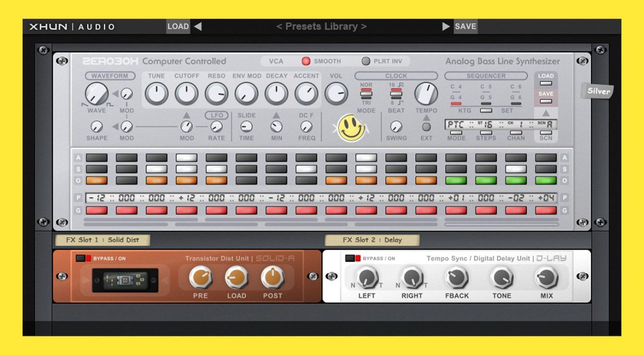Click the SWING knob
Screen dimensions: 644x355
click(396, 127)
